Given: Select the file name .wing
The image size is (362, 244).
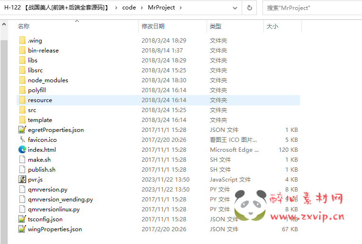Looking at the screenshot, I should pyautogui.click(x=35, y=41).
